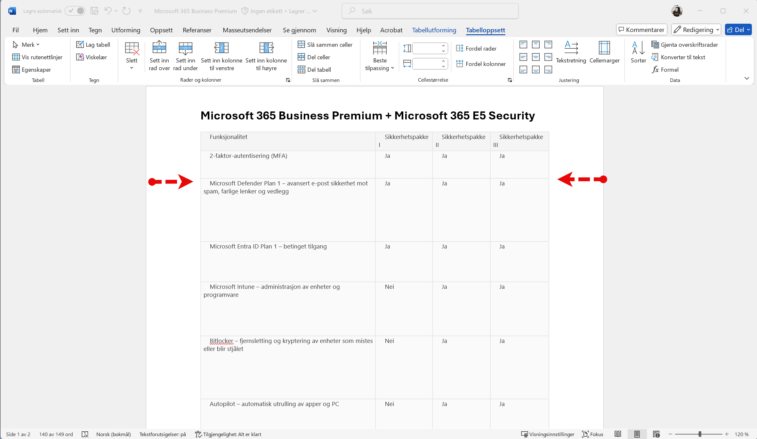Screen dimensions: 757x439
Task: Open the Kommentarer pane button
Action: click(x=641, y=29)
